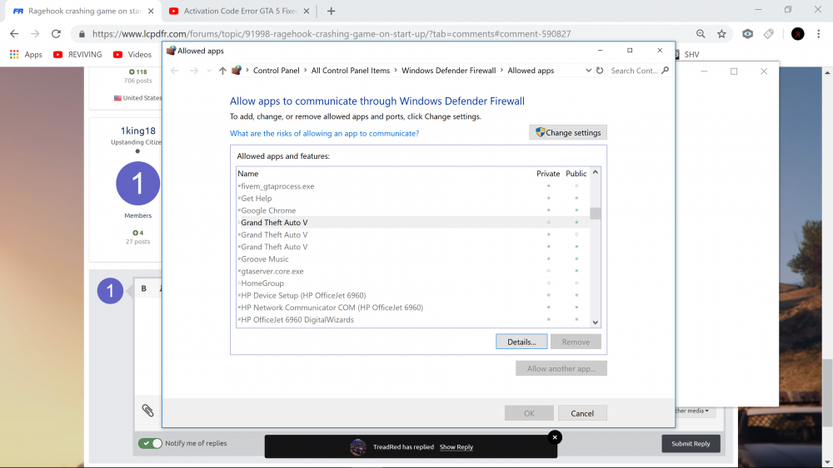Toggle Public checkbox for Groove Music
833x468 pixels.
tap(576, 259)
